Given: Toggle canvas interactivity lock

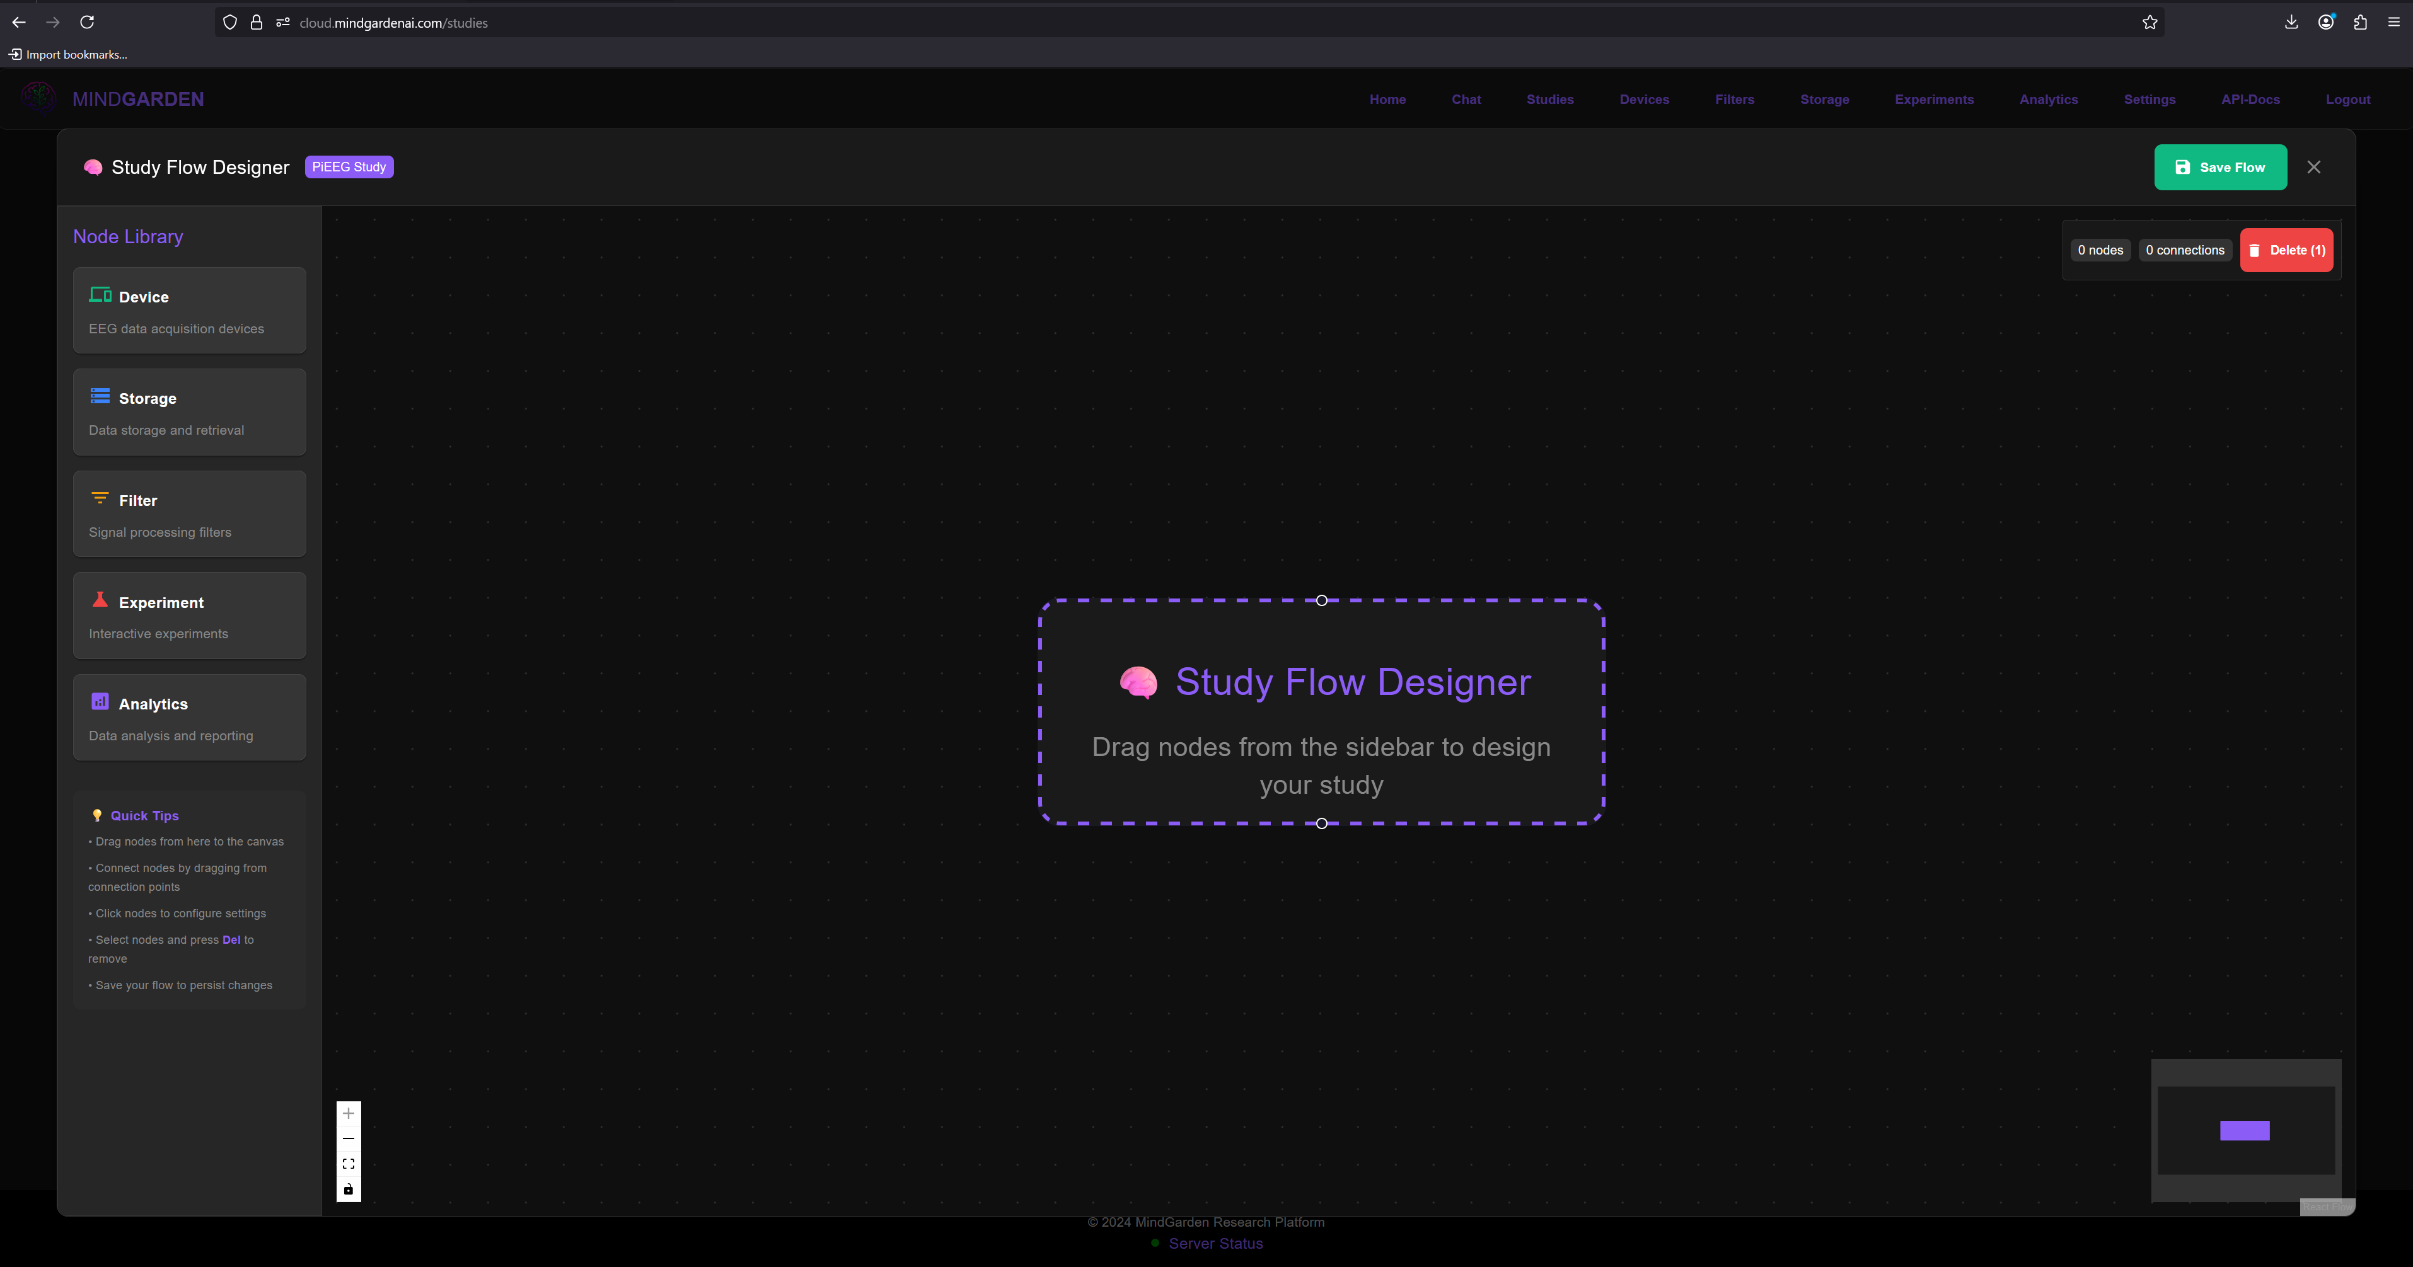Looking at the screenshot, I should (349, 1190).
